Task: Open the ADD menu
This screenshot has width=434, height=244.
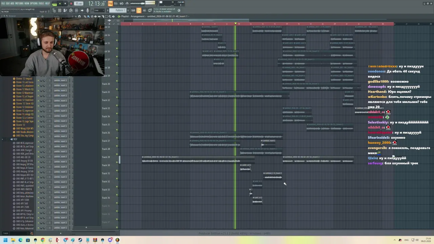Action: [x=12, y=3]
